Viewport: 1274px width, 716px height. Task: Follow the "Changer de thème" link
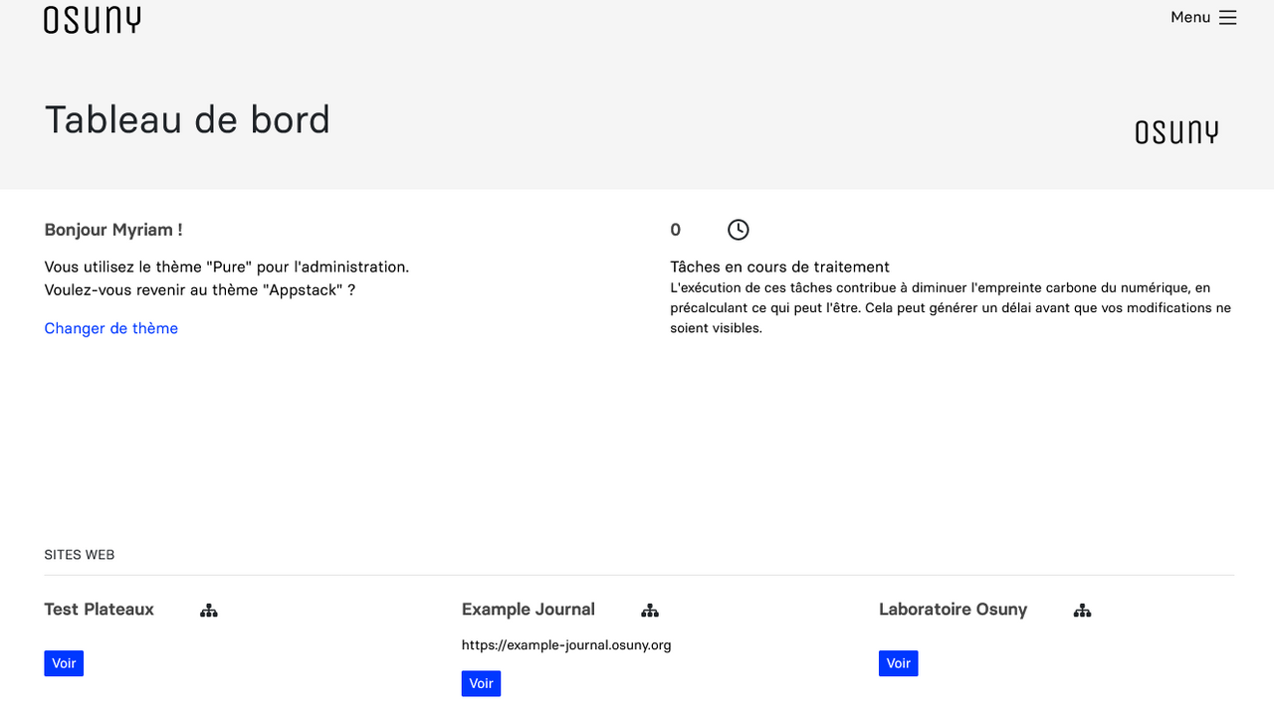111,328
